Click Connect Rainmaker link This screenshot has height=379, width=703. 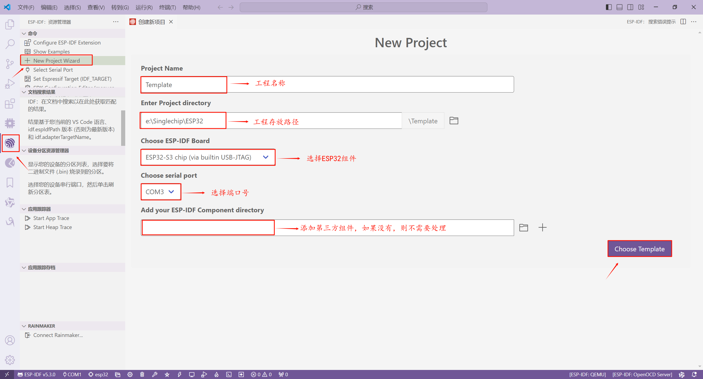coord(58,335)
